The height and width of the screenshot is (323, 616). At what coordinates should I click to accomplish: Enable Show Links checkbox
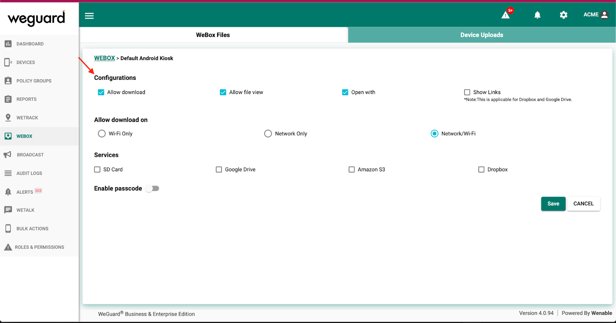coord(467,92)
